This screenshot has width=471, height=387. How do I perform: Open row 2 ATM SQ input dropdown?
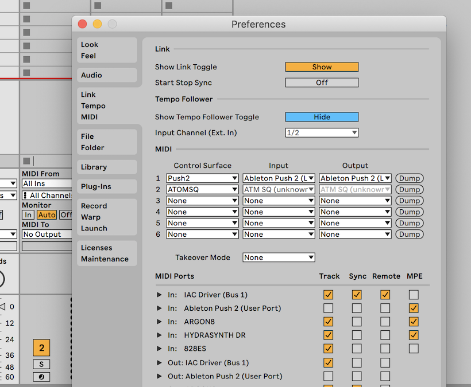coord(279,189)
